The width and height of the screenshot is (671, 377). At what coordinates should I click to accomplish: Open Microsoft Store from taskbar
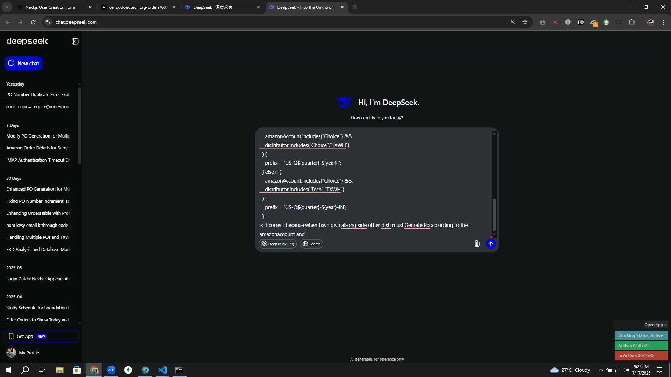point(77,370)
